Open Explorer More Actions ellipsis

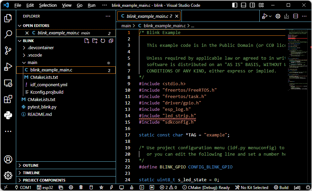click(108, 16)
